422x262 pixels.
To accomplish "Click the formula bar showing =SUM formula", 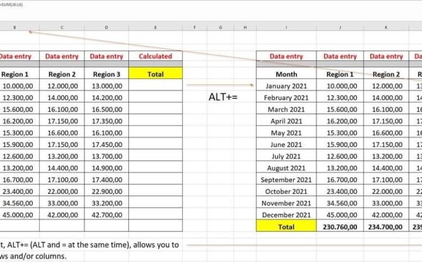I will [11, 5].
